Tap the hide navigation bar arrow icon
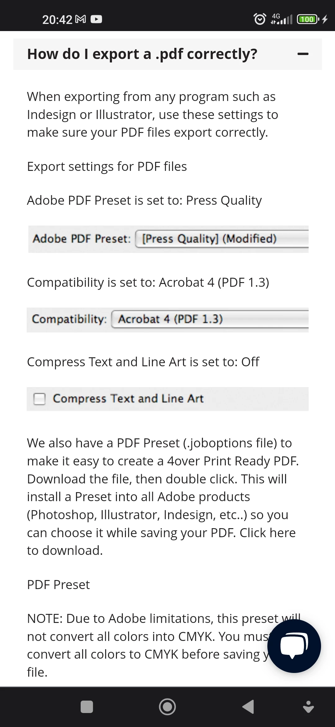335x727 pixels. tap(308, 707)
